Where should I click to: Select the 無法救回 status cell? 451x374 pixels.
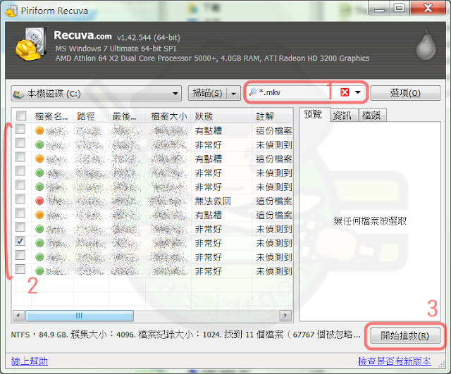click(213, 201)
